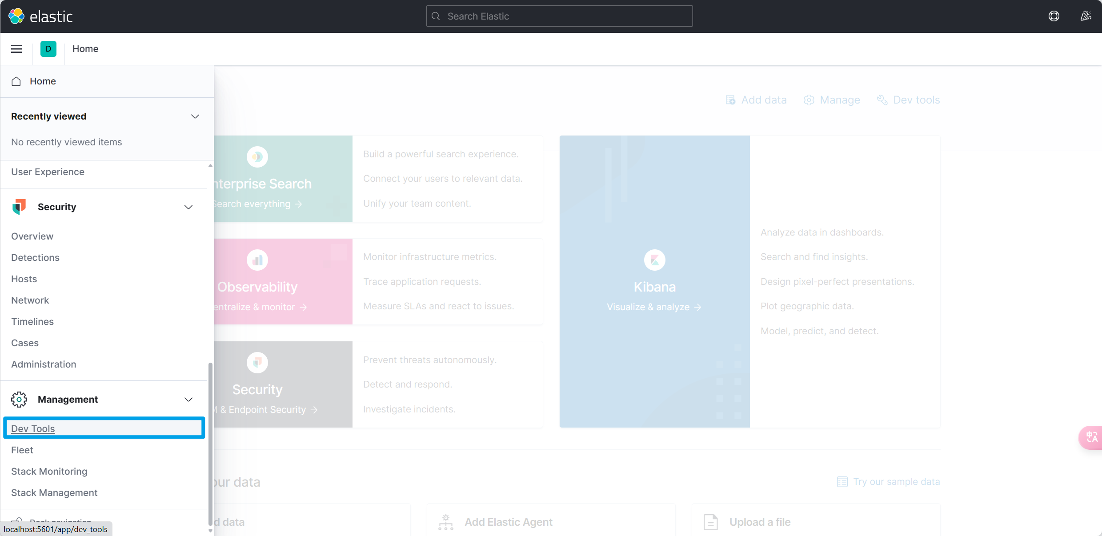Click the sidebar scroll down arrow
The image size is (1102, 536).
pyautogui.click(x=210, y=530)
